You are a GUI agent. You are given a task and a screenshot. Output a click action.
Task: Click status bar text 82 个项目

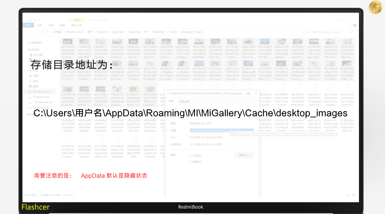(30, 195)
